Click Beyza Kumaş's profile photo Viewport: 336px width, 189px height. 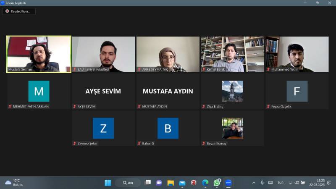232,128
